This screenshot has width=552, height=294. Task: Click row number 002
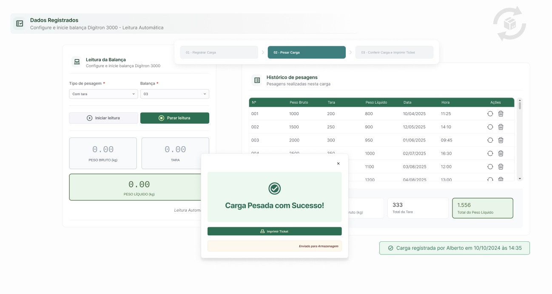pyautogui.click(x=255, y=127)
